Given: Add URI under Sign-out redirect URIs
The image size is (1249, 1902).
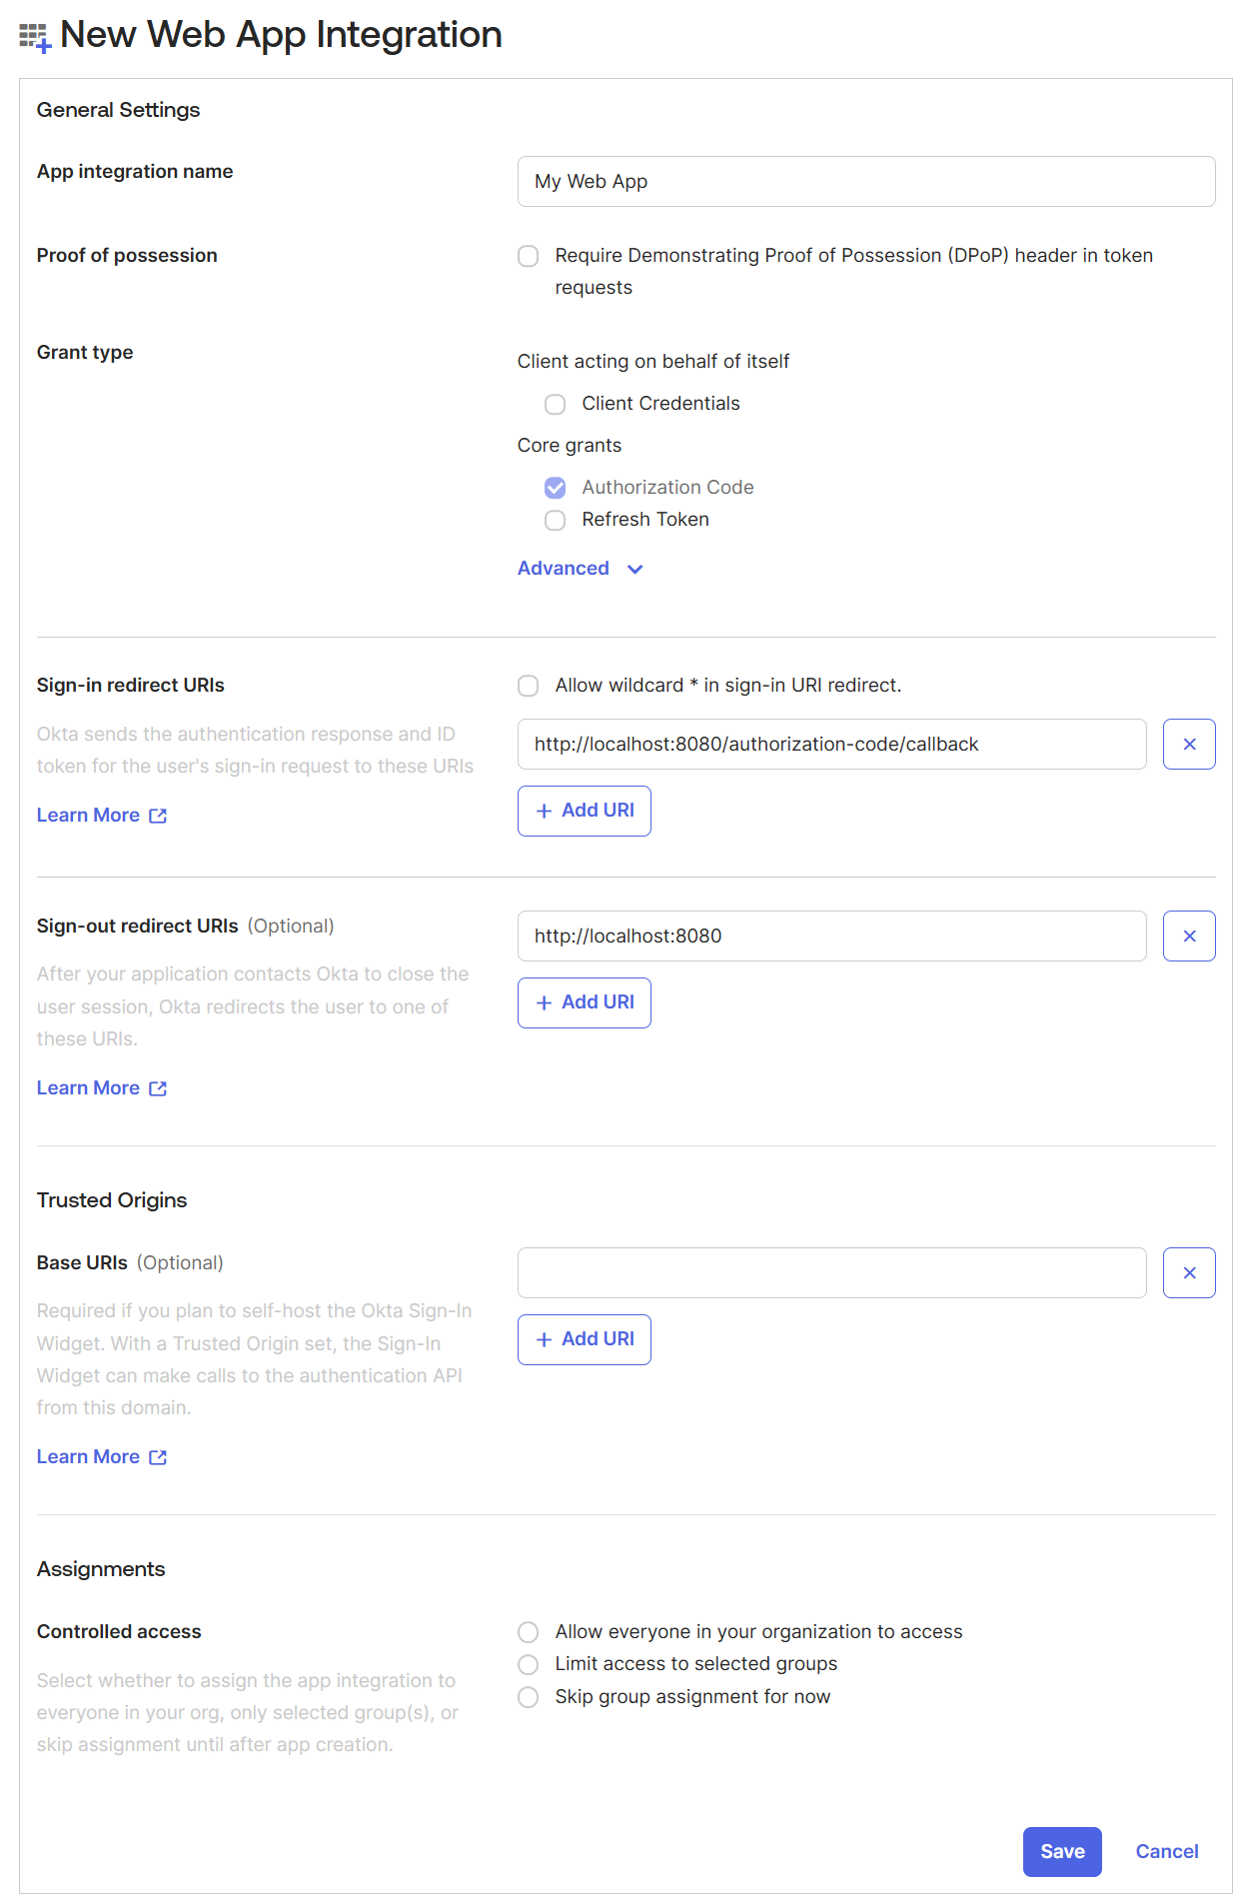Looking at the screenshot, I should 585,1002.
